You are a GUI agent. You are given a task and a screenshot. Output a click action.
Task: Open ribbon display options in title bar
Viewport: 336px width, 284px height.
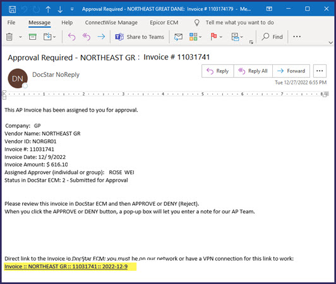[x=269, y=9]
